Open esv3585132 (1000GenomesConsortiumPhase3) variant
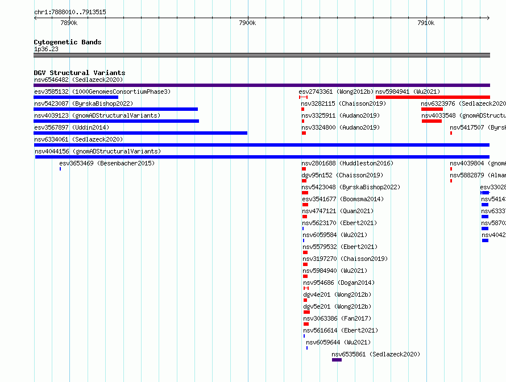 tap(102, 92)
